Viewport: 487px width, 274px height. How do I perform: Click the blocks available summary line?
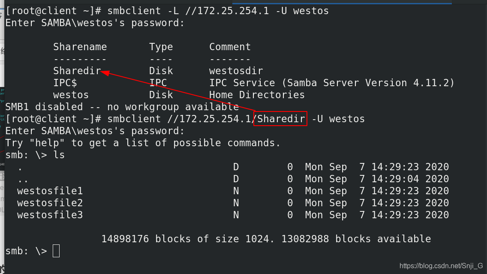pos(266,239)
